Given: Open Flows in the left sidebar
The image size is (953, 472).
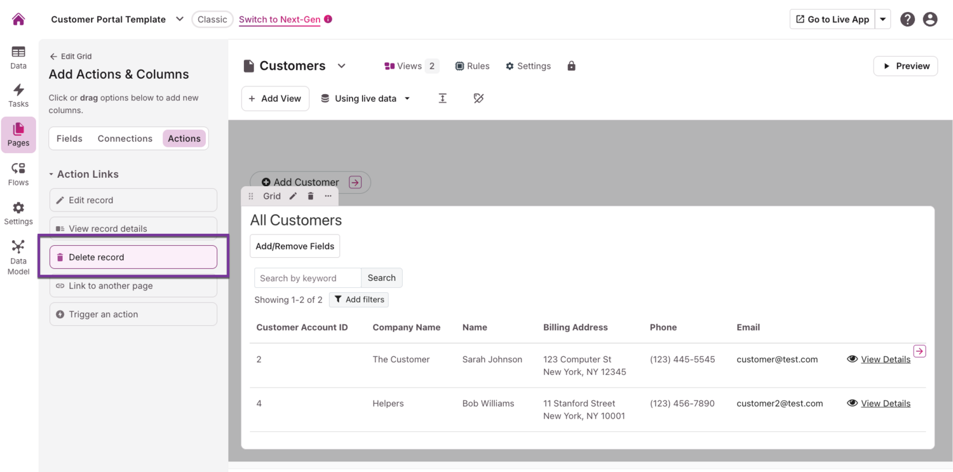Looking at the screenshot, I should (18, 174).
